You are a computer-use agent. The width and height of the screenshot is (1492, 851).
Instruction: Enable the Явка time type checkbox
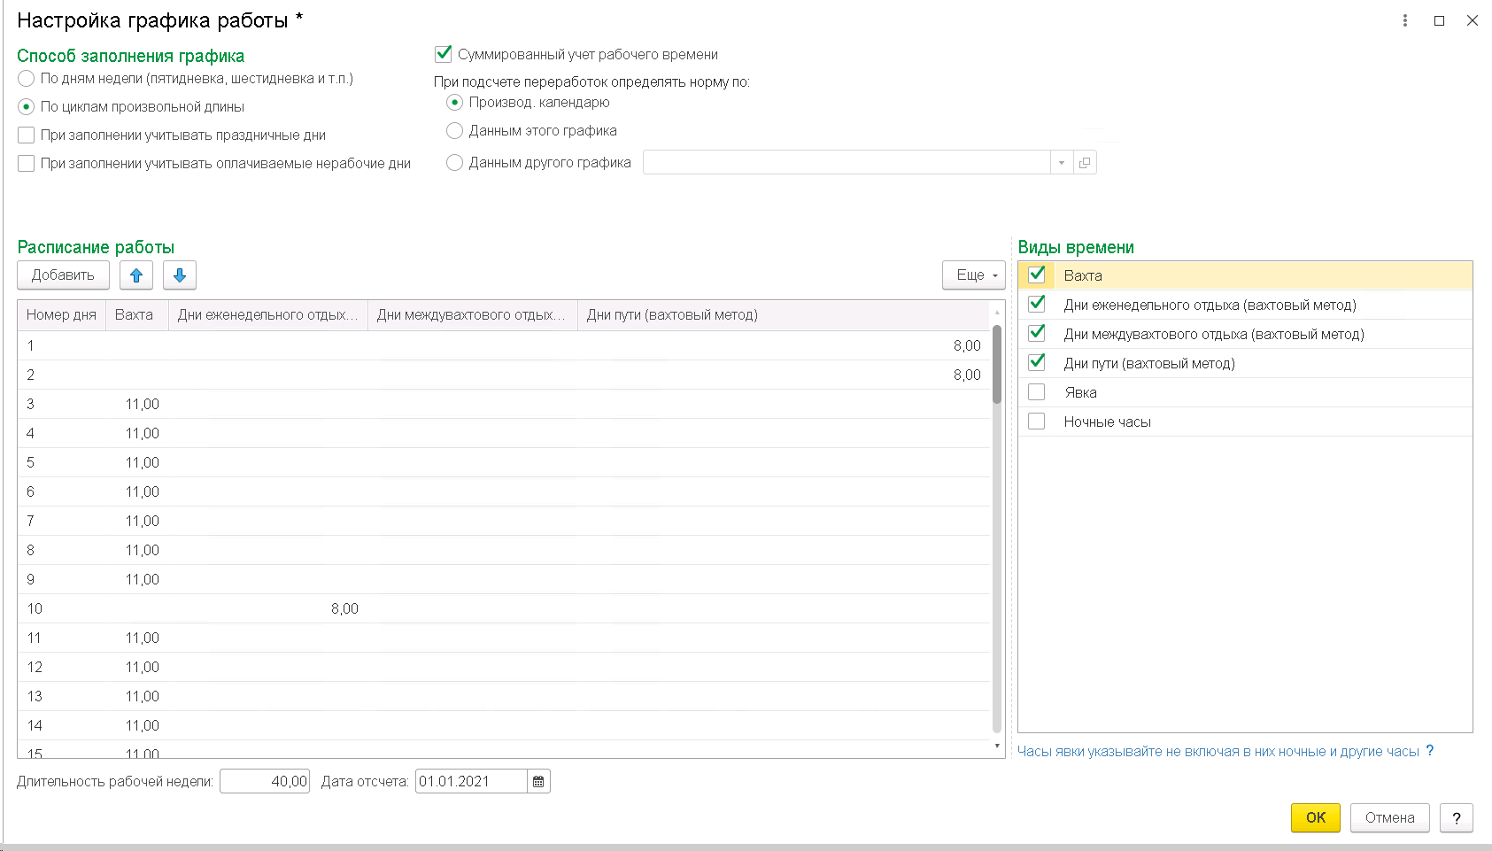pyautogui.click(x=1036, y=392)
